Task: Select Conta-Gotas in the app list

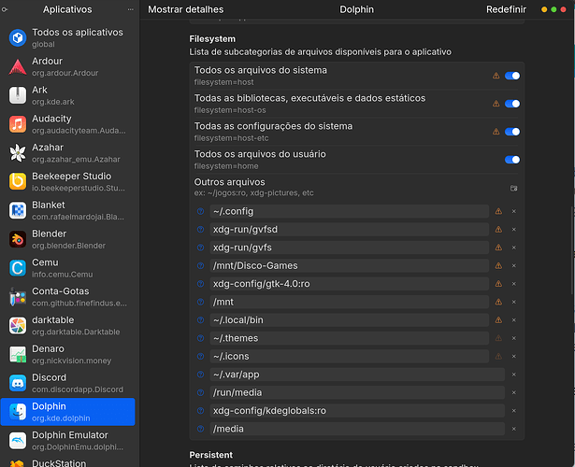Action: pos(68,297)
